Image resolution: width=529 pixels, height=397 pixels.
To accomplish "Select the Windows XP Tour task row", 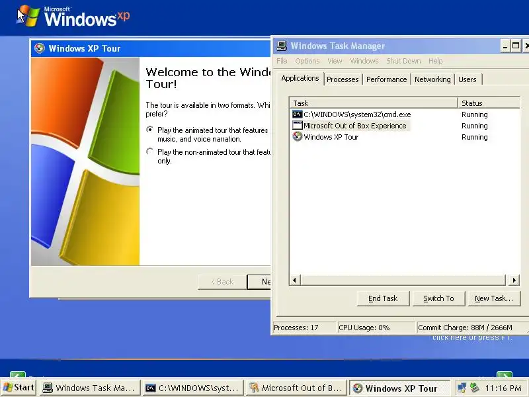I will click(x=404, y=137).
